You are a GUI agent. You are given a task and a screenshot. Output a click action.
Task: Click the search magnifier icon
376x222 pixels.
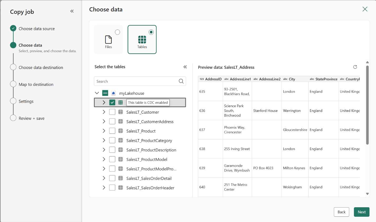[181, 81]
